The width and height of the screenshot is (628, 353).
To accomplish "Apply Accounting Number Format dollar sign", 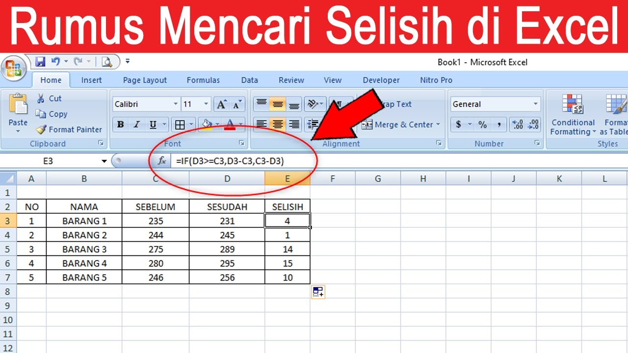I will (458, 125).
